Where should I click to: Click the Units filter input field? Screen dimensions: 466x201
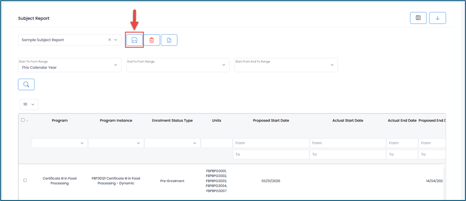coord(216,143)
